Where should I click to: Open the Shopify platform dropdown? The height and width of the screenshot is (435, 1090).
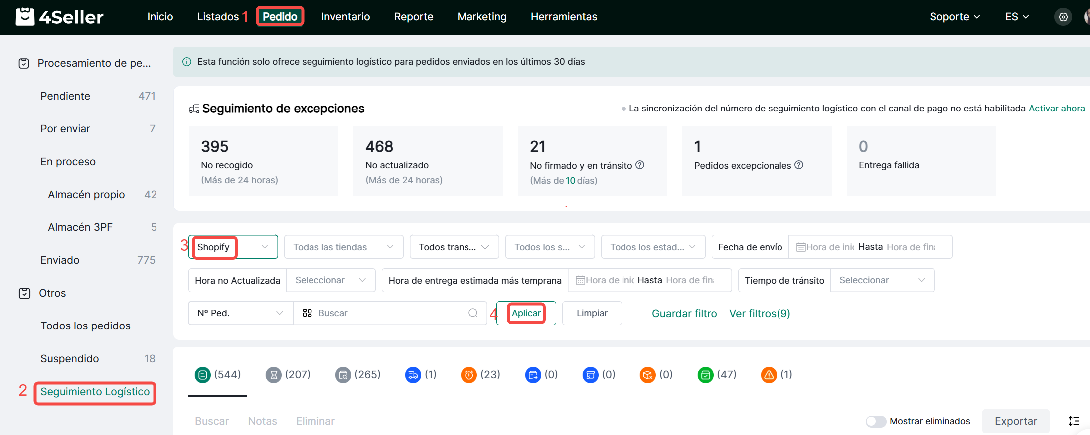[x=233, y=247]
